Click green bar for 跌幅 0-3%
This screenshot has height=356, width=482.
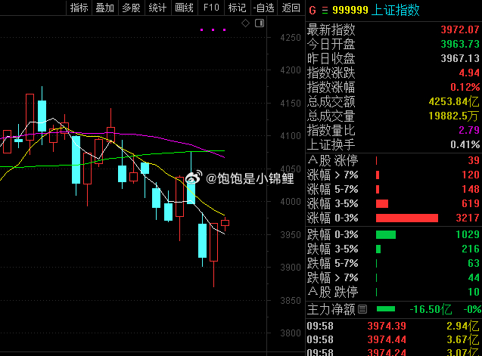click(386, 234)
